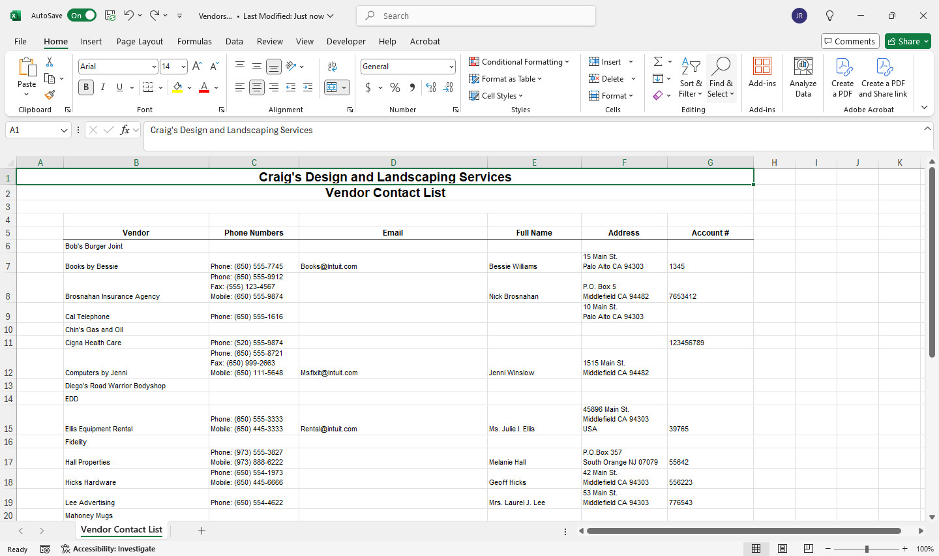Open the General number format dropdown

[451, 67]
